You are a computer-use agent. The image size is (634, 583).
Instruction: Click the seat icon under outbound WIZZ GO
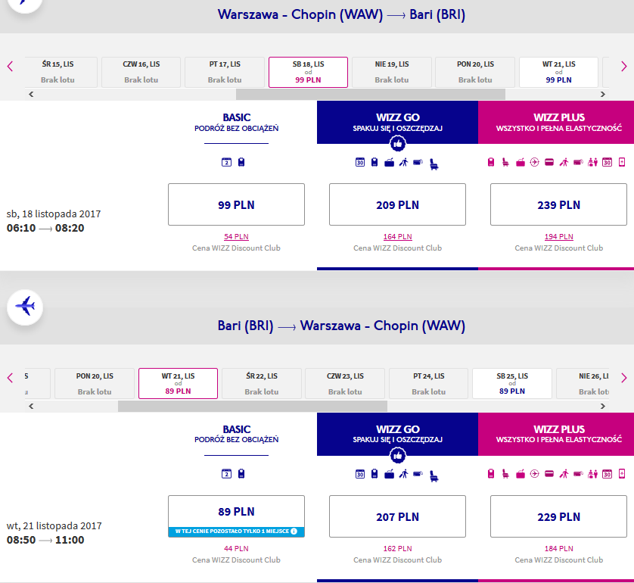434,164
